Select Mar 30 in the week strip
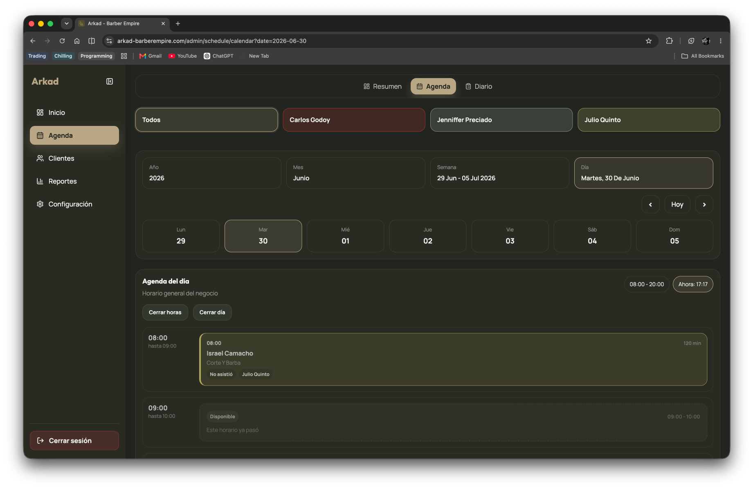This screenshot has height=489, width=753. click(x=263, y=236)
